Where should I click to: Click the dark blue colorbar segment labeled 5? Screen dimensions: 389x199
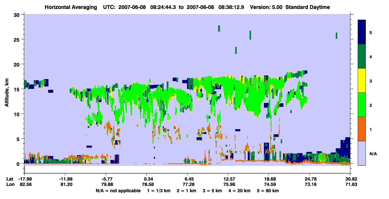point(362,32)
